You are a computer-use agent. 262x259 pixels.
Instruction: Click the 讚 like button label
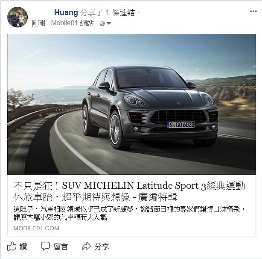click(x=23, y=247)
